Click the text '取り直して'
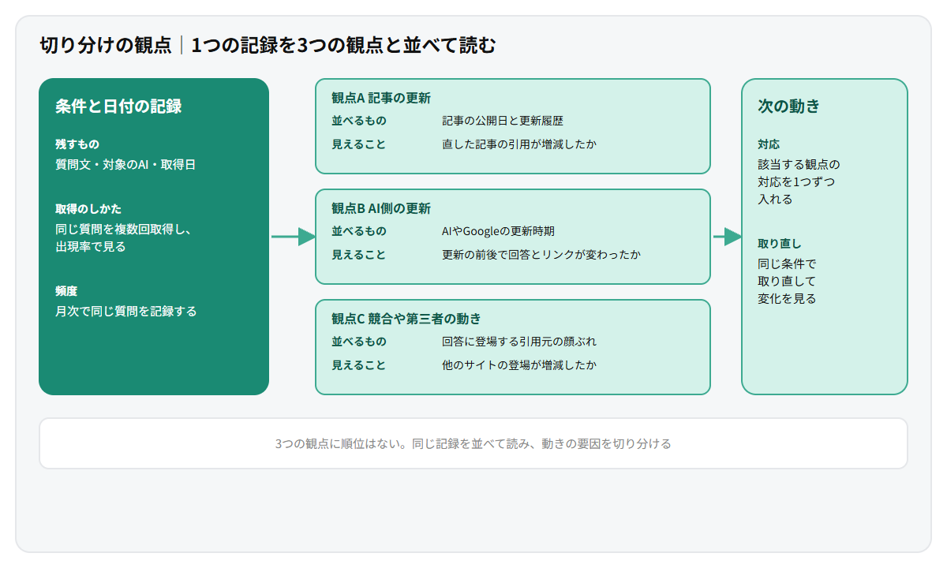The width and height of the screenshot is (947, 568). click(x=787, y=282)
